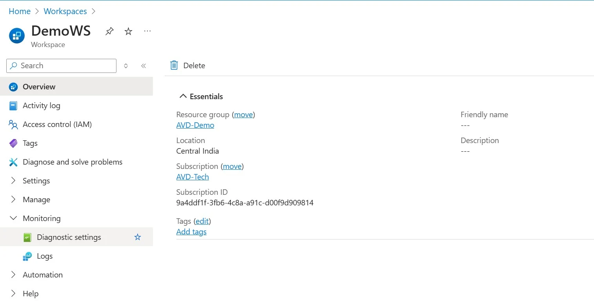594x301 pixels.
Task: Move resource group via move link
Action: tap(243, 114)
